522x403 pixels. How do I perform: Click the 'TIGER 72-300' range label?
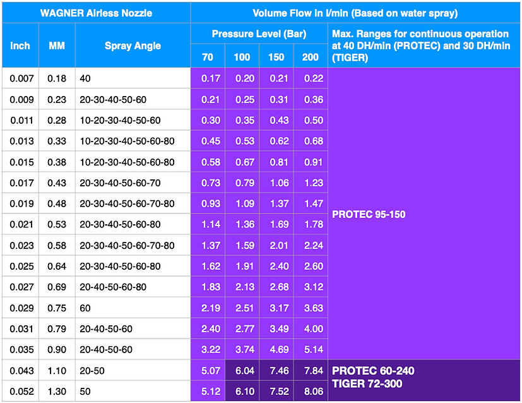367,383
